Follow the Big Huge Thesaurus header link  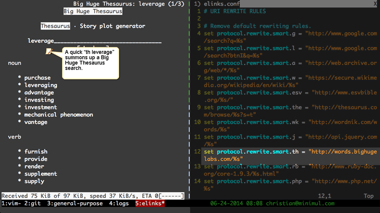point(93,11)
